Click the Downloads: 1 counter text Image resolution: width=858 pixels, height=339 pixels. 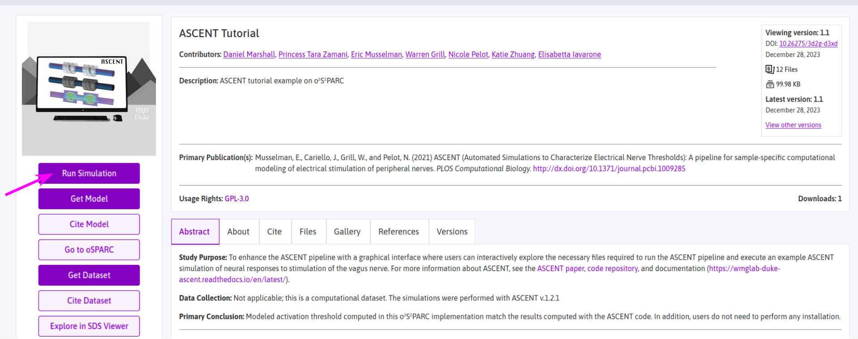[819, 199]
